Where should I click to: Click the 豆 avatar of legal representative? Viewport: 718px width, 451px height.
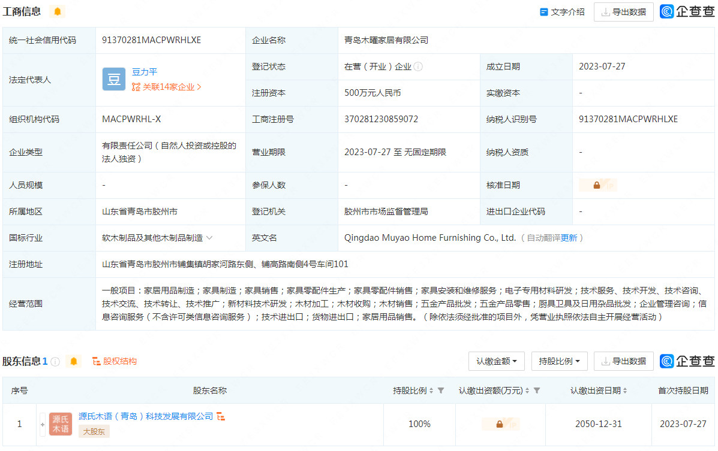(114, 79)
